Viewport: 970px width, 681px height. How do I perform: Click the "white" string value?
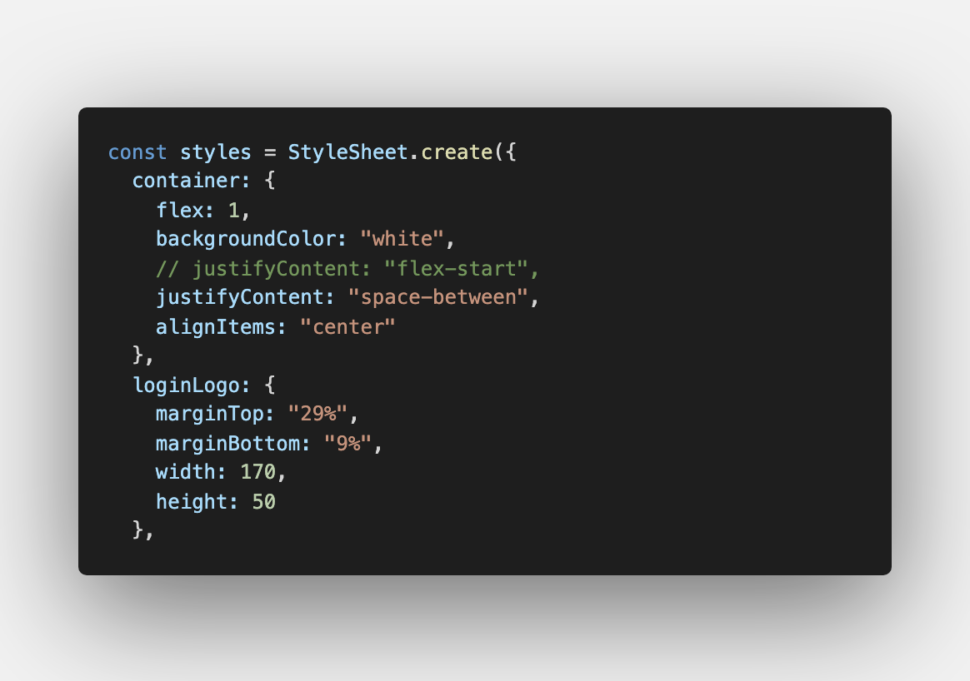pos(402,239)
